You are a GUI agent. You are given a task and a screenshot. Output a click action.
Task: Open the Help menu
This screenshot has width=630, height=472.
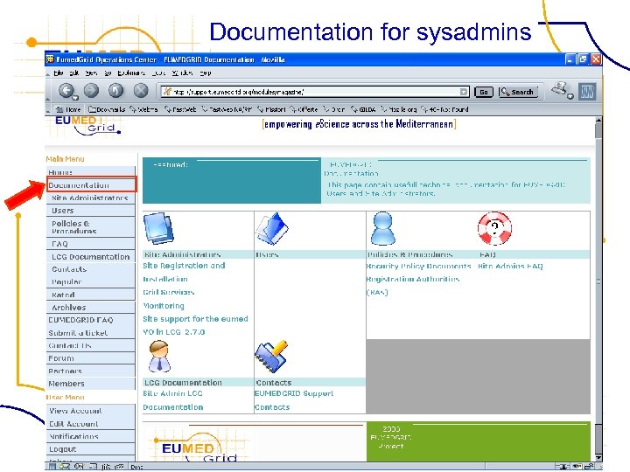[206, 73]
